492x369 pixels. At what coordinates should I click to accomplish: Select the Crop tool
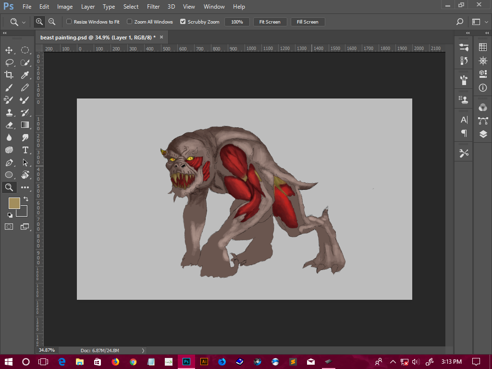(9, 74)
